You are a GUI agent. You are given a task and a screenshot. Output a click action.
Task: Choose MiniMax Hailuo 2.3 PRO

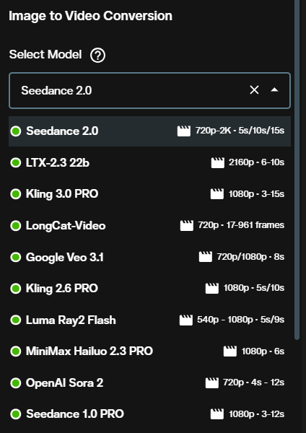[x=149, y=351]
